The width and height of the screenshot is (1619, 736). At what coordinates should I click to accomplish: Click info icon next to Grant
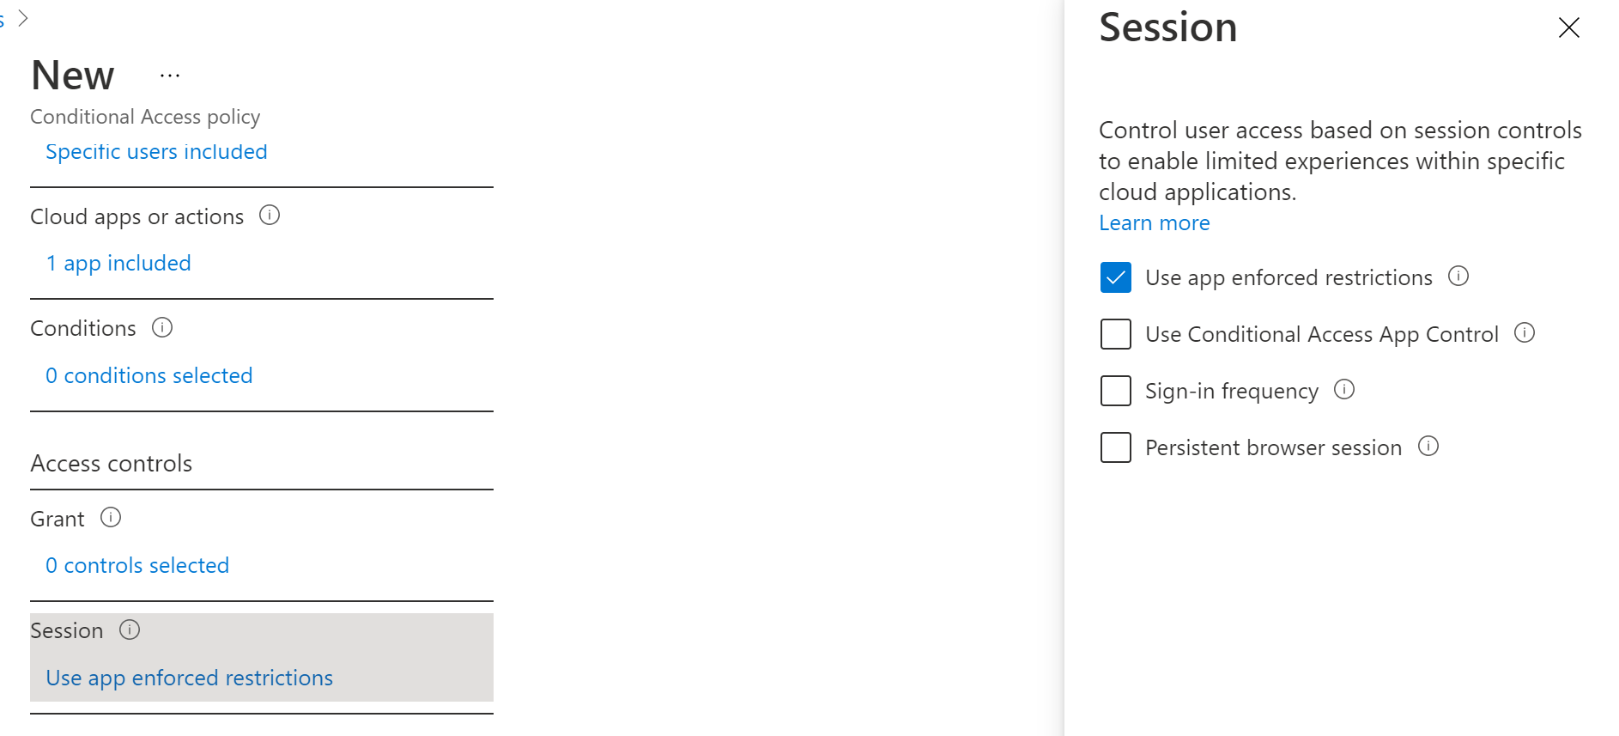pyautogui.click(x=111, y=517)
